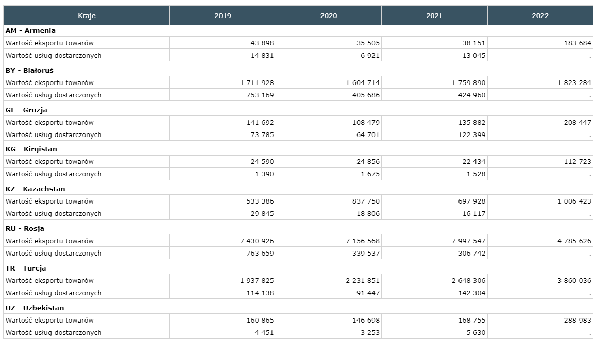Select the GE - Gruzja group row
This screenshot has width=612, height=354.
click(x=26, y=110)
